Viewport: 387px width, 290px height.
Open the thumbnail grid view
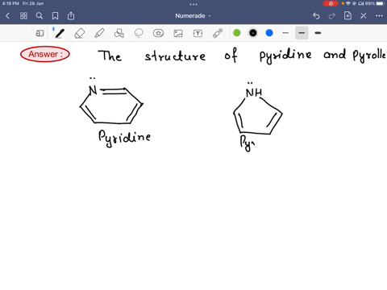tap(23, 16)
